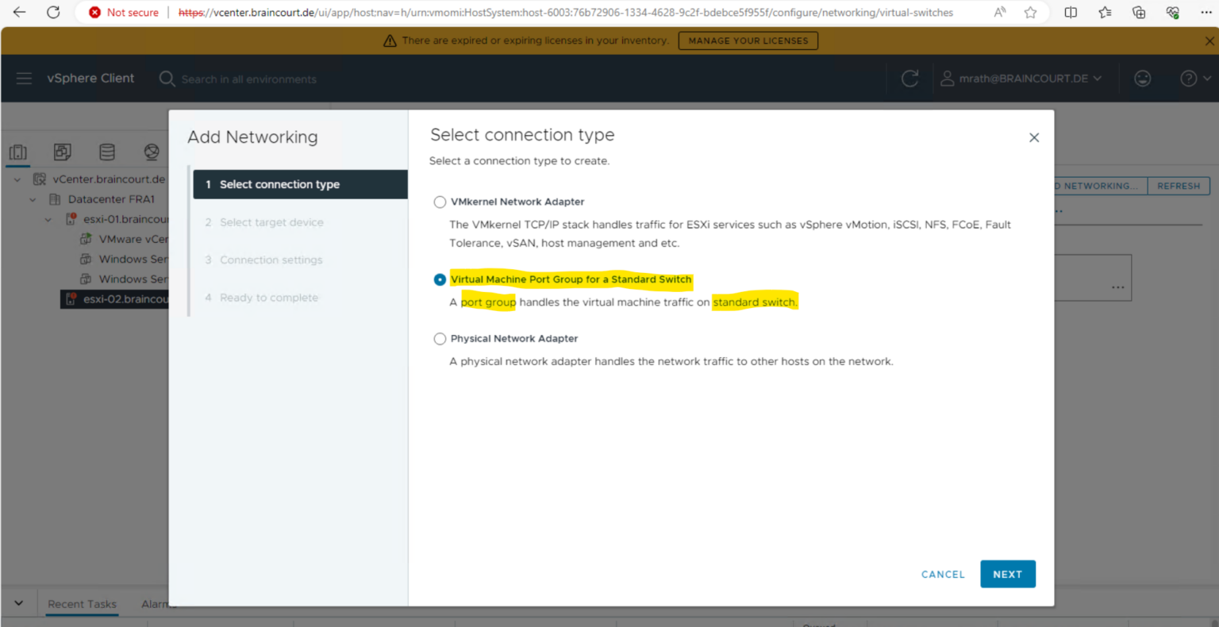Click Manage Your Licenses button
The height and width of the screenshot is (627, 1219).
[x=748, y=40]
